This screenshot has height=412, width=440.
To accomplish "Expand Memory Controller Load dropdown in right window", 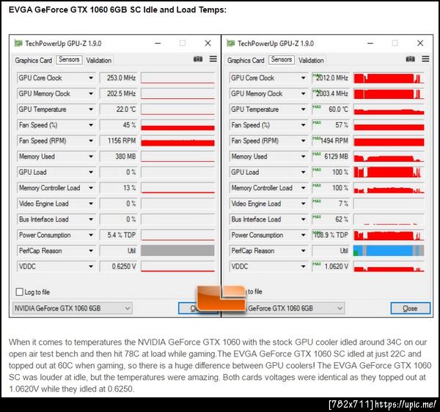I will pos(303,187).
